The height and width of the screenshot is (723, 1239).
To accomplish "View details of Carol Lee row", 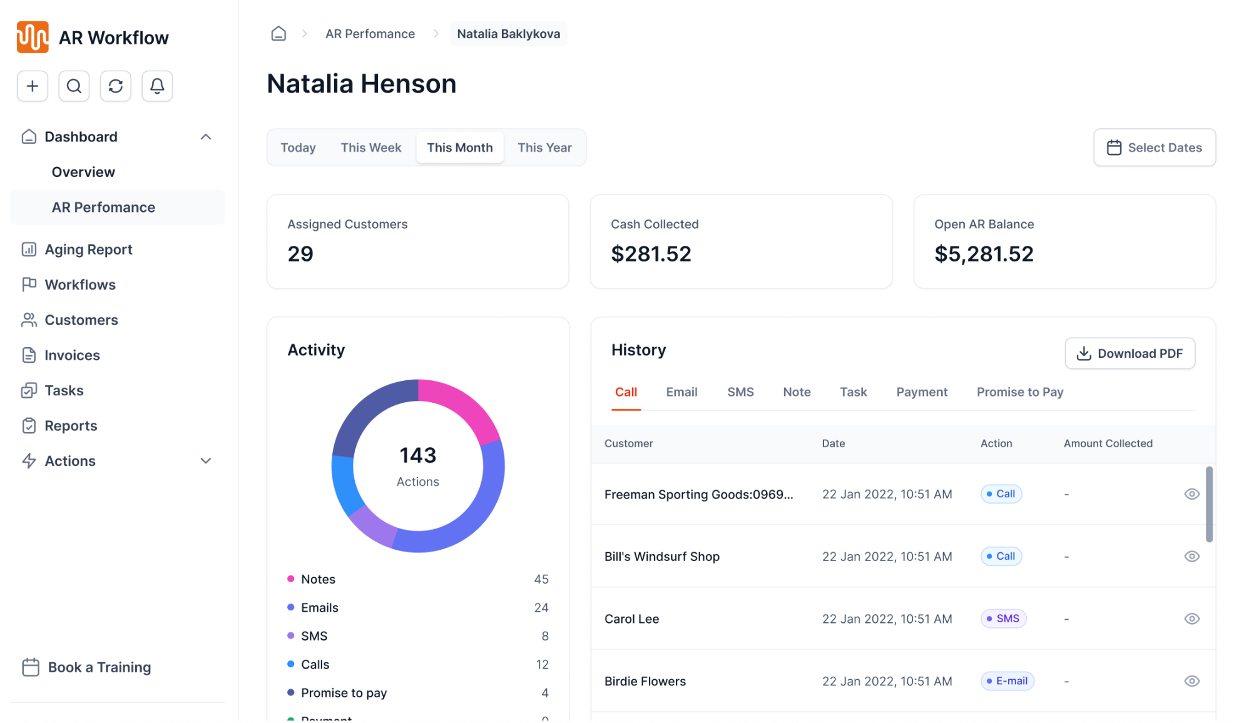I will point(1191,619).
